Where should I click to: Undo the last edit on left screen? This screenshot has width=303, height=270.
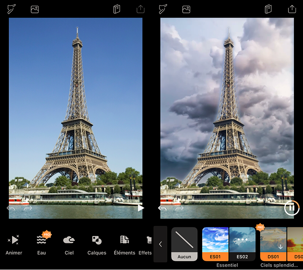[11, 209]
